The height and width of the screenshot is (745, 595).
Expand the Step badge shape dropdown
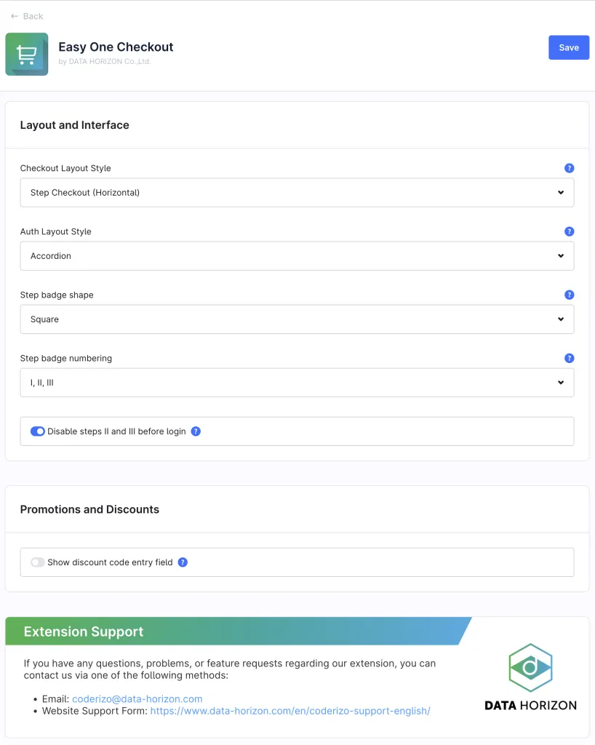click(x=297, y=319)
